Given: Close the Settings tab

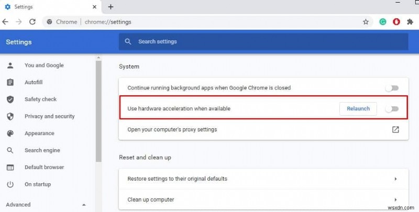Looking at the screenshot, I should click(94, 7).
